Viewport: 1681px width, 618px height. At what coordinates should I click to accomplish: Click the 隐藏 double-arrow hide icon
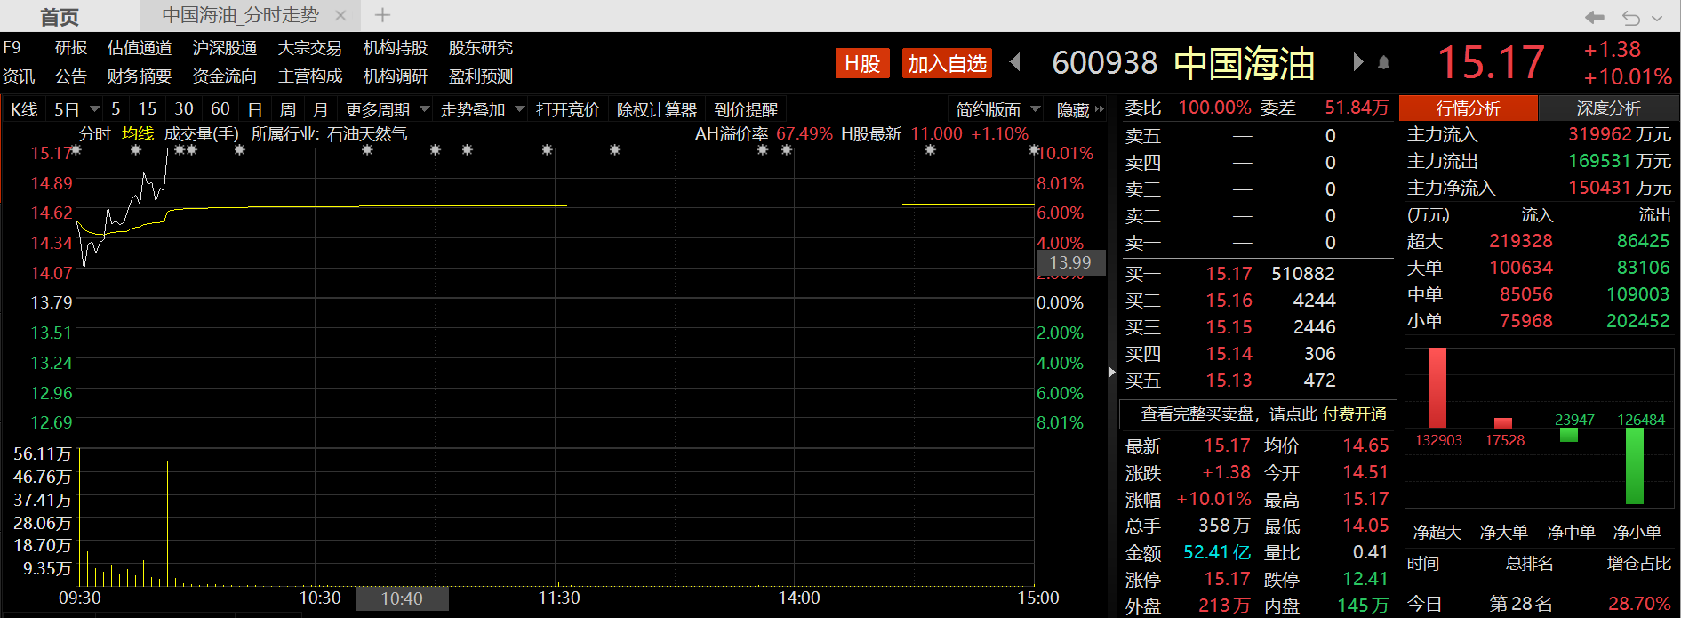pyautogui.click(x=1100, y=109)
